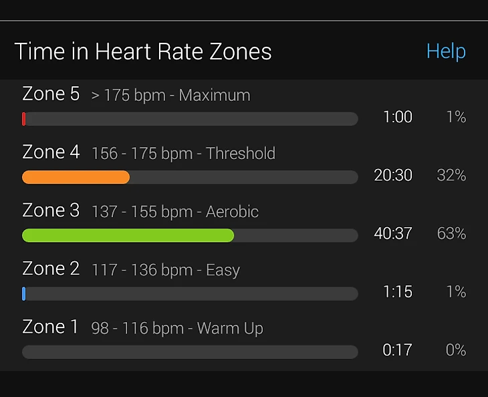Click the 1:15 time in Zone 2
The height and width of the screenshot is (397, 488).
pos(398,291)
